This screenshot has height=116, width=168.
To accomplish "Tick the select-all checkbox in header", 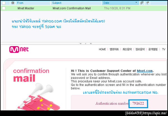I will [x=4, y=3].
